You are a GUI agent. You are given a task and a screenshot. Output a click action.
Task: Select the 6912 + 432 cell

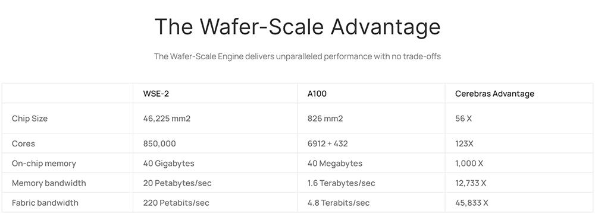click(x=327, y=143)
